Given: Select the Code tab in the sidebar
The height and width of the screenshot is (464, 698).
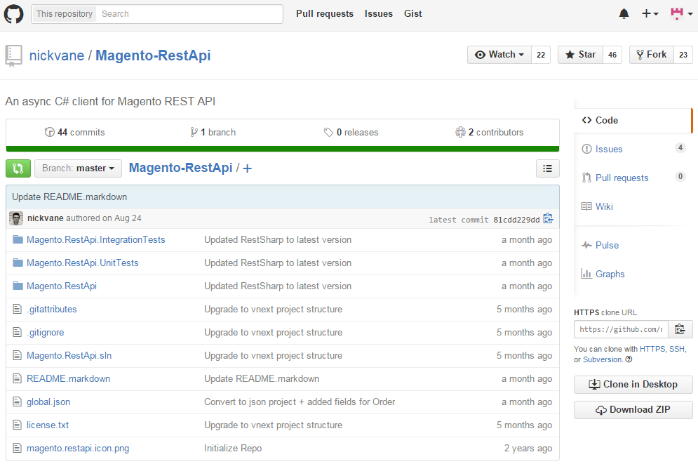Looking at the screenshot, I should (633, 120).
